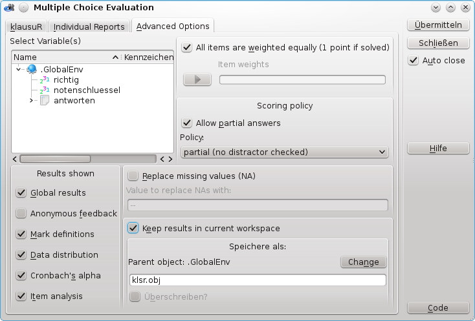
Task: Click the Change parent object button
Action: point(364,262)
